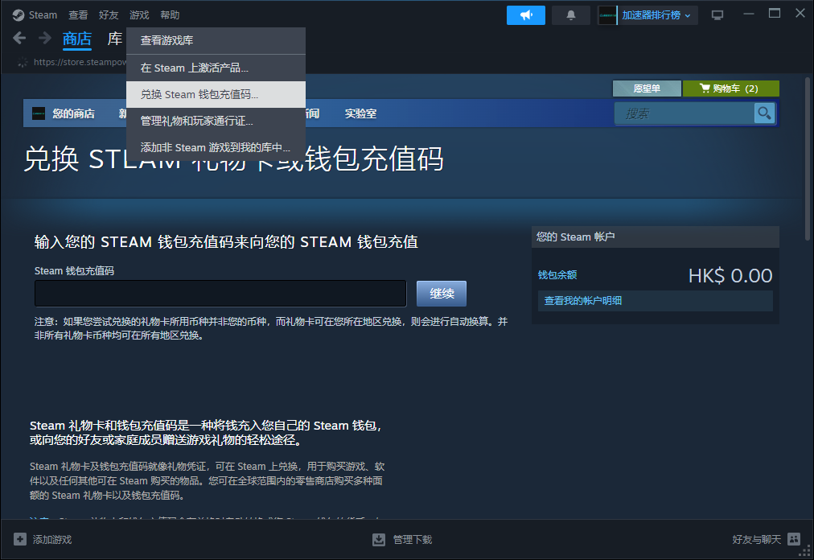Screen dimensions: 814x560
Task: Click the store URL address text
Action: (x=80, y=62)
